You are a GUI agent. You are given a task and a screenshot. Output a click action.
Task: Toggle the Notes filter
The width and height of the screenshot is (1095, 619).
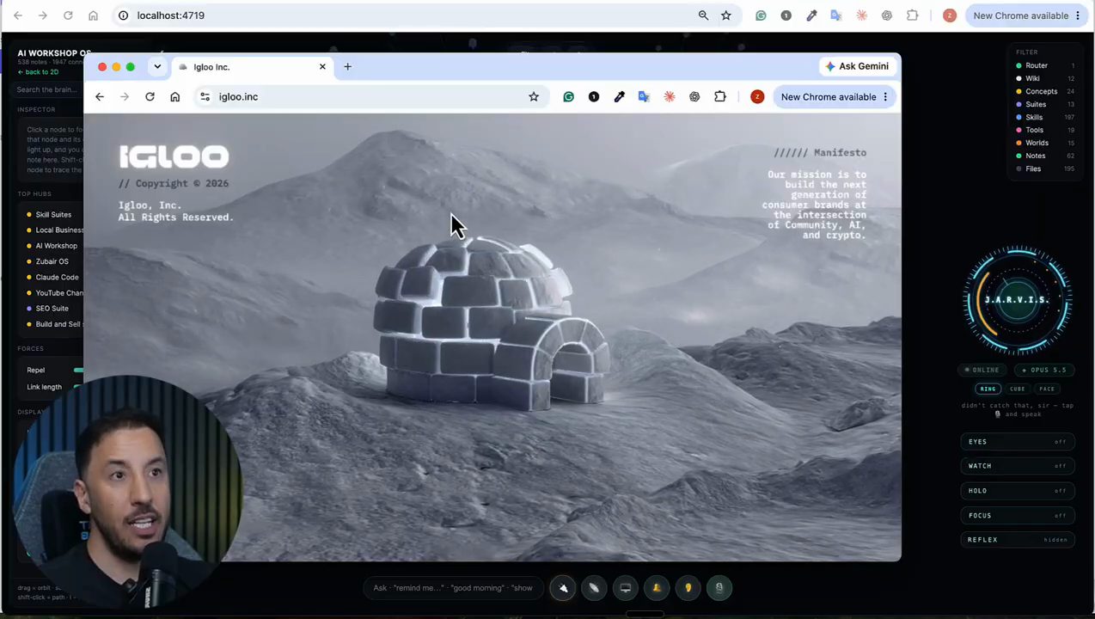pyautogui.click(x=1045, y=156)
